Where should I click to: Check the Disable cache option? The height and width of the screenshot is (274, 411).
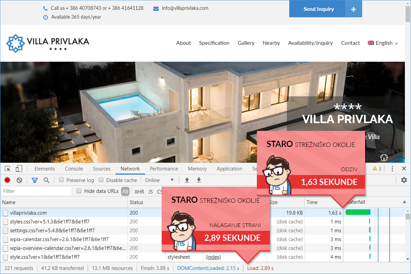click(101, 180)
